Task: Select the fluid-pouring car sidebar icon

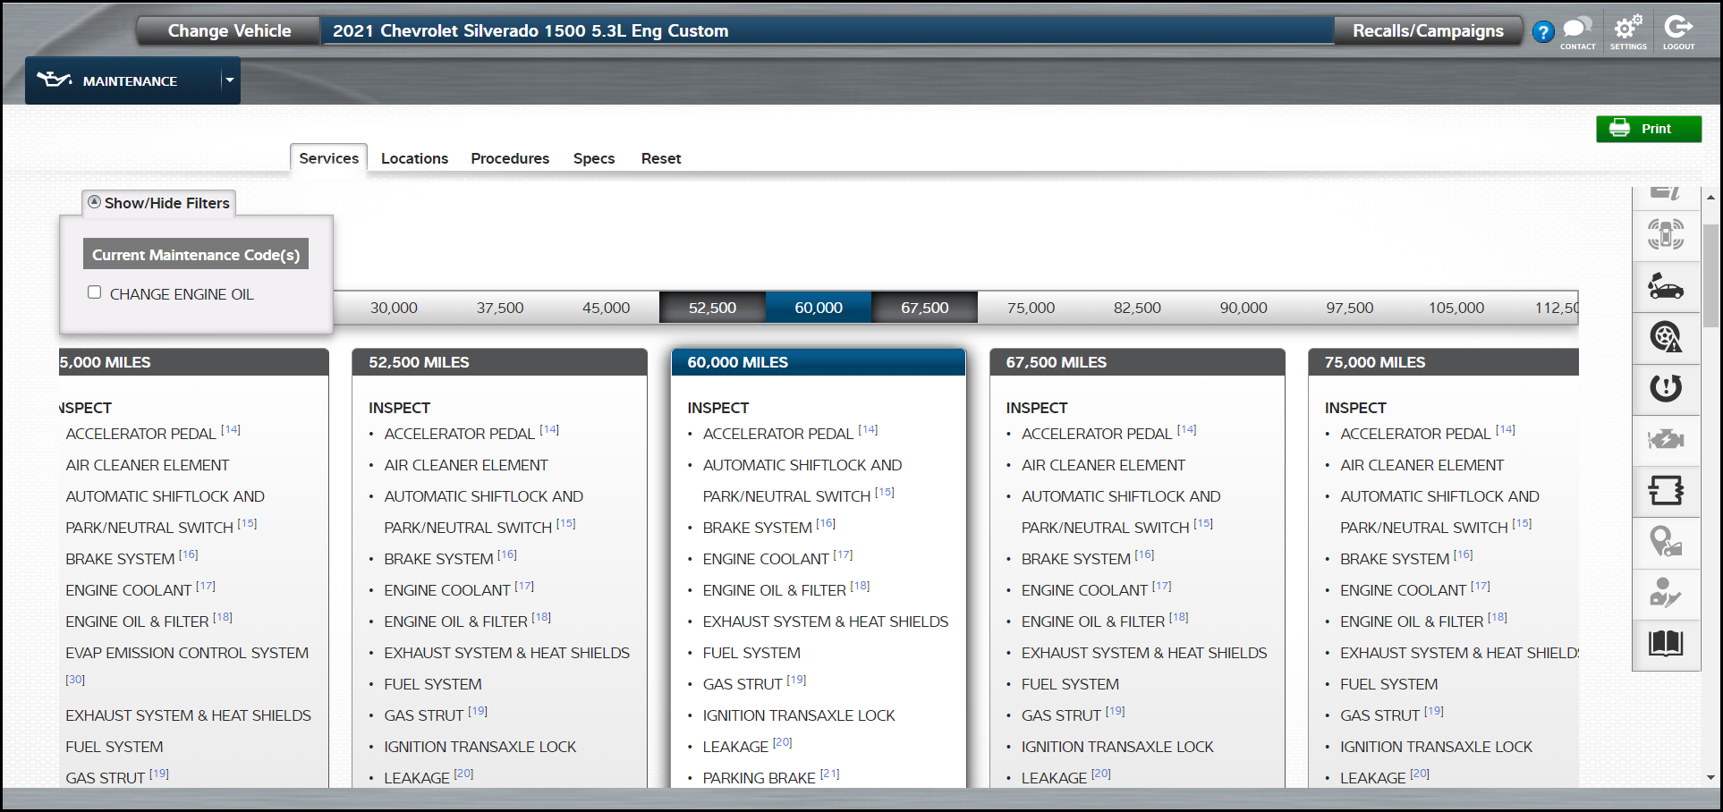Action: pos(1665,287)
